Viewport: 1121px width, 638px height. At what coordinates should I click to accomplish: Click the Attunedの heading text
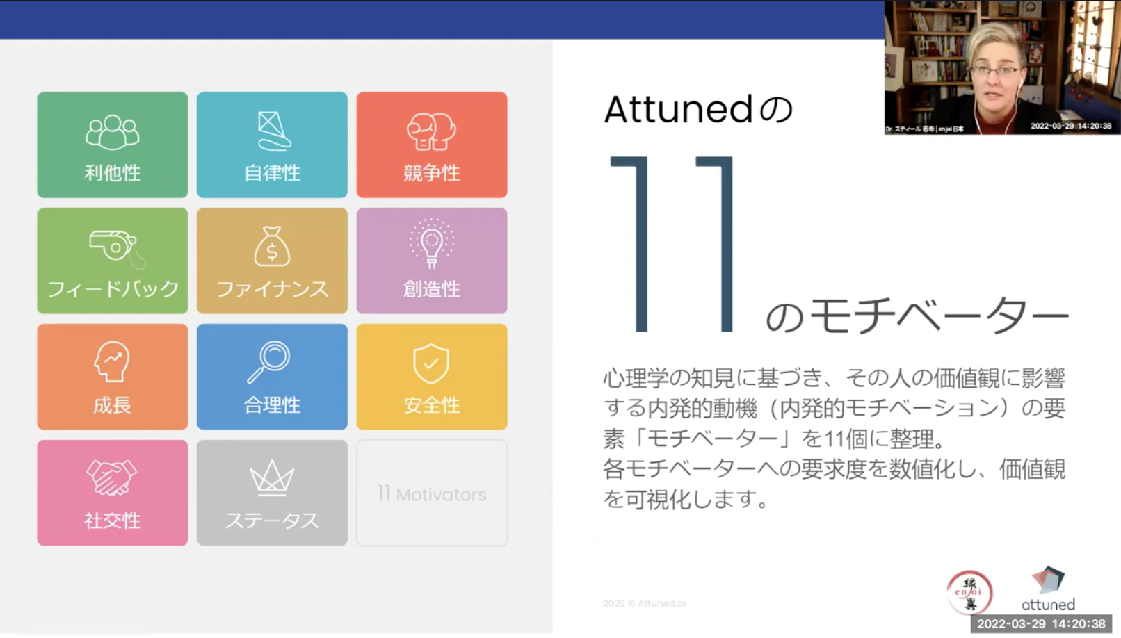tap(698, 109)
